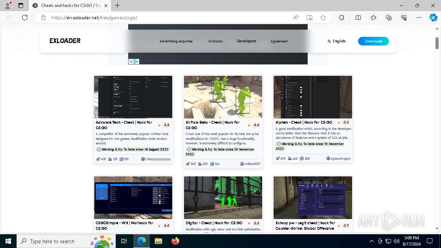This screenshot has width=441, height=248.
Task: Open Advance.Tech cheat screenshot thumbnail
Action: [x=133, y=97]
